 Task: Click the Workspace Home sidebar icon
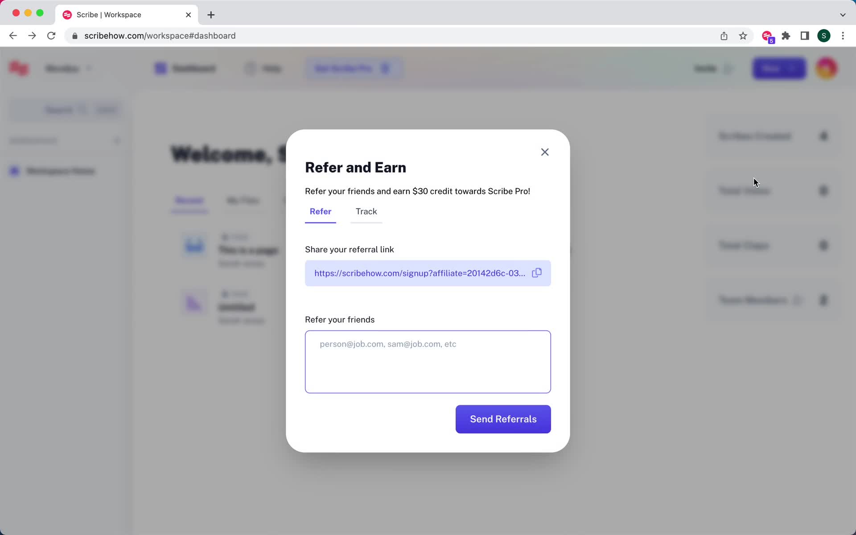(x=16, y=171)
